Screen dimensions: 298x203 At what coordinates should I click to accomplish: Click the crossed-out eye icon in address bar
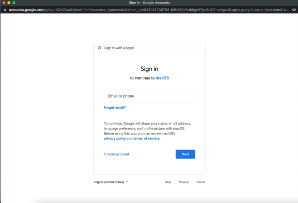(294, 10)
